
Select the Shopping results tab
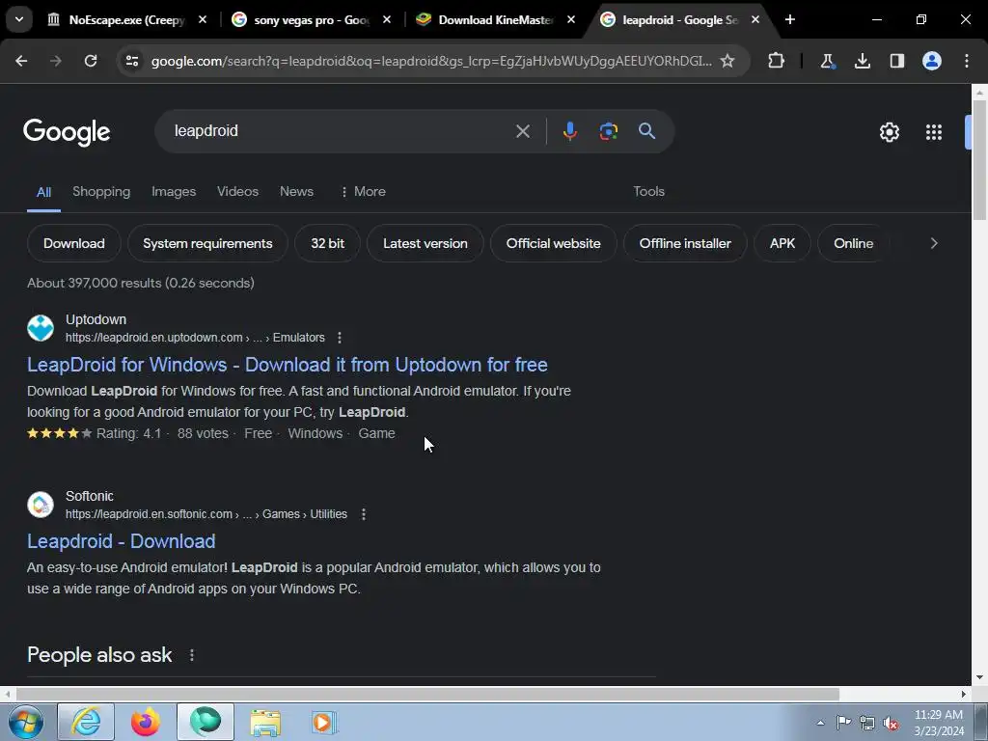tap(101, 192)
